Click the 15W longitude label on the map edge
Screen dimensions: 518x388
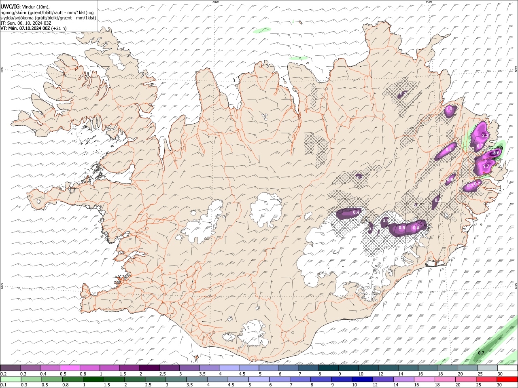coord(429,2)
